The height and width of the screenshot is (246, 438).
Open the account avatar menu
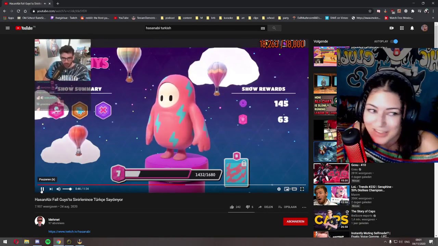point(424,28)
